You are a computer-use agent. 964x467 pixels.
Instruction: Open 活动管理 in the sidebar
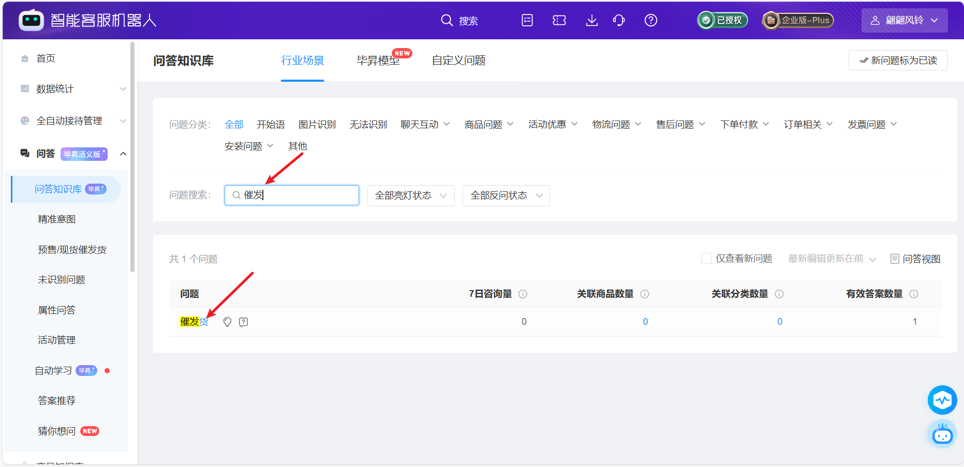[57, 340]
